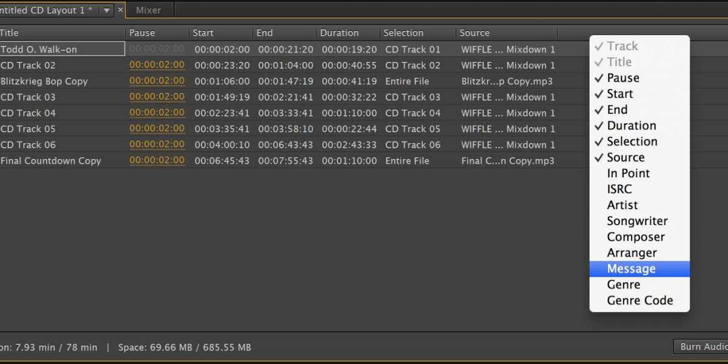Click the Burn Audio button
Viewport: 728px width, 364px height.
coord(702,346)
